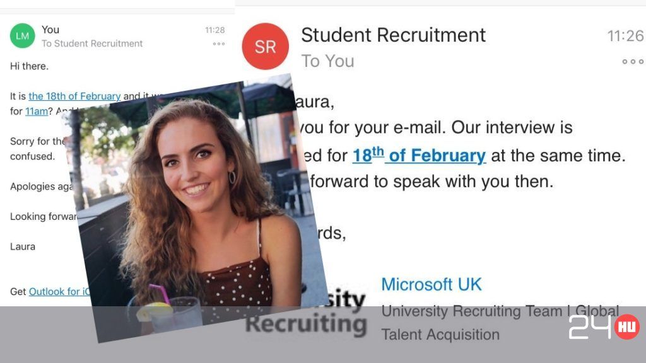Click the red SR sender avatar

click(265, 46)
